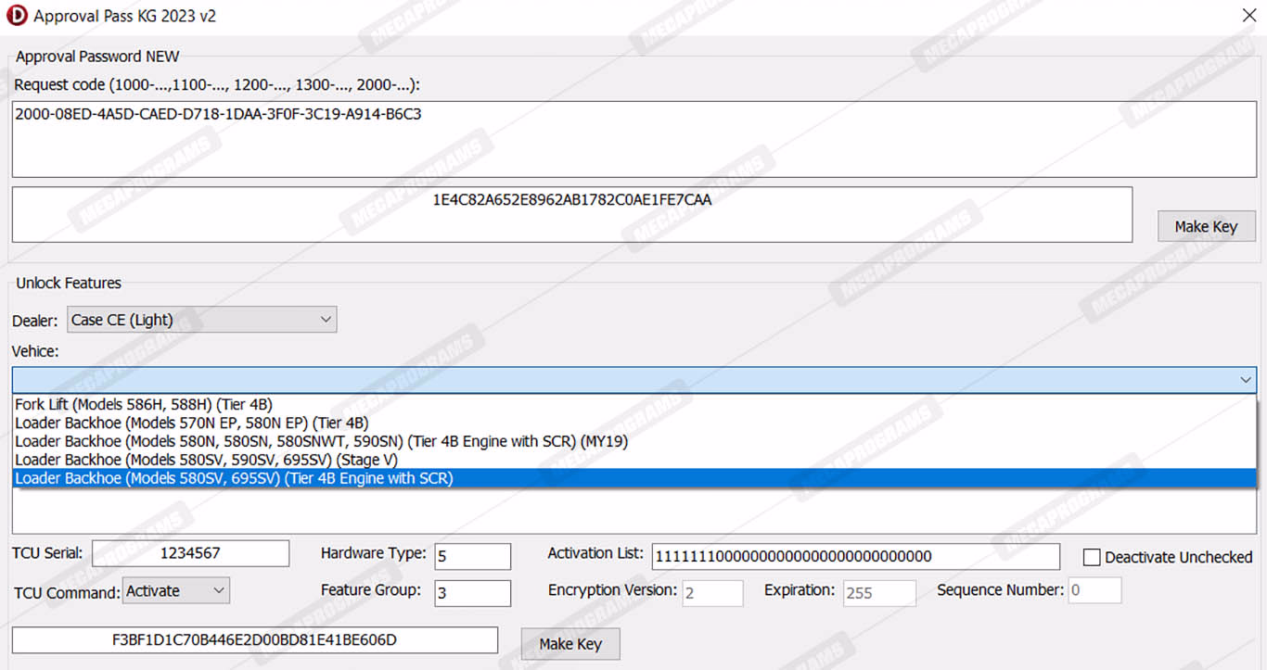Collapse the Vehicle dropdown arrow
This screenshot has width=1267, height=670.
tap(1245, 380)
